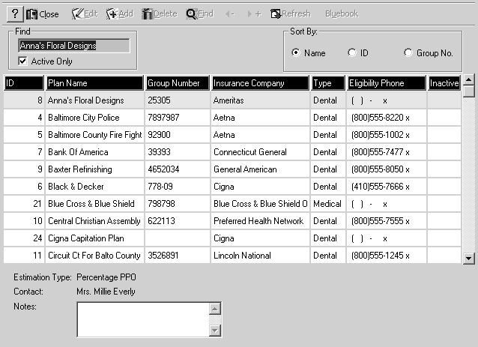Click the Find magnifier icon

coord(192,13)
